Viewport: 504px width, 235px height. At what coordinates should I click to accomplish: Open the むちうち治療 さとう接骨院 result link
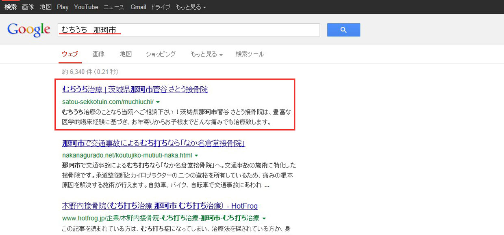[x=135, y=89]
